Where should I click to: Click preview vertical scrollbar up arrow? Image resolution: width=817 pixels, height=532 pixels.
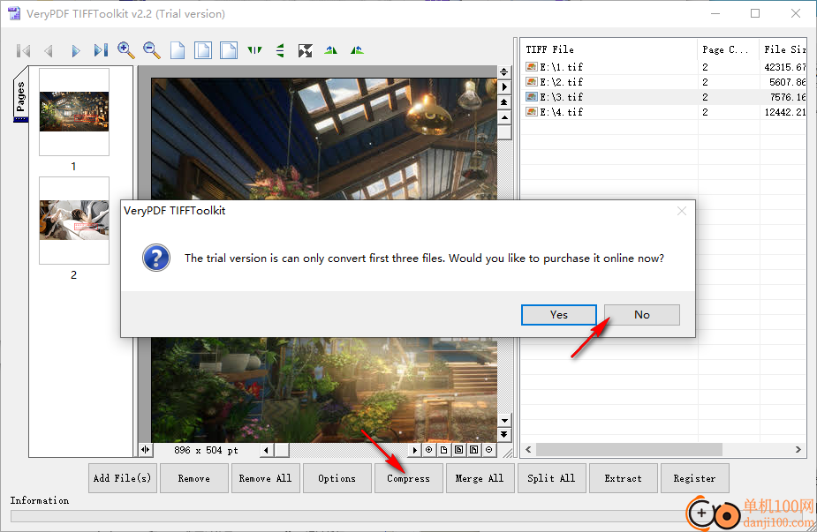pyautogui.click(x=503, y=117)
